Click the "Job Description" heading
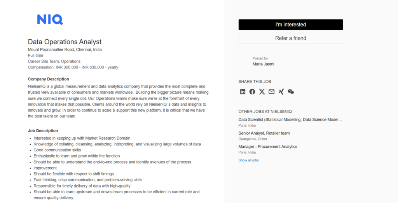The image size is (398, 203). (x=43, y=131)
